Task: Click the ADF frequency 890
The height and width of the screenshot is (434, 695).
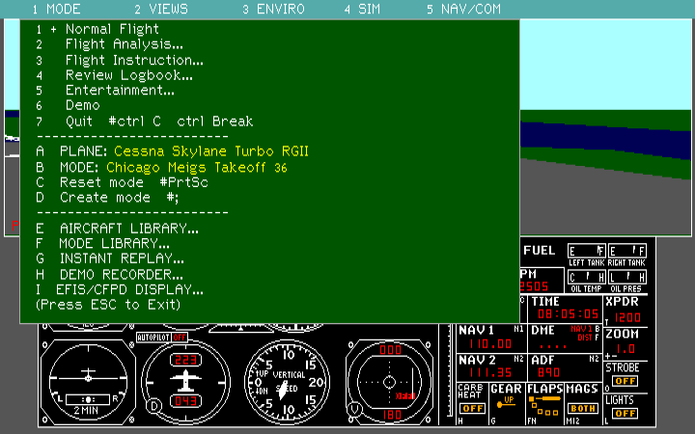Action: pyautogui.click(x=548, y=373)
